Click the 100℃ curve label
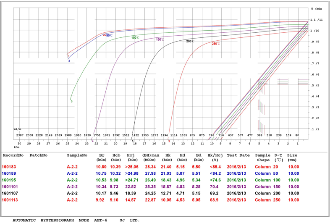 tap(135, 38)
